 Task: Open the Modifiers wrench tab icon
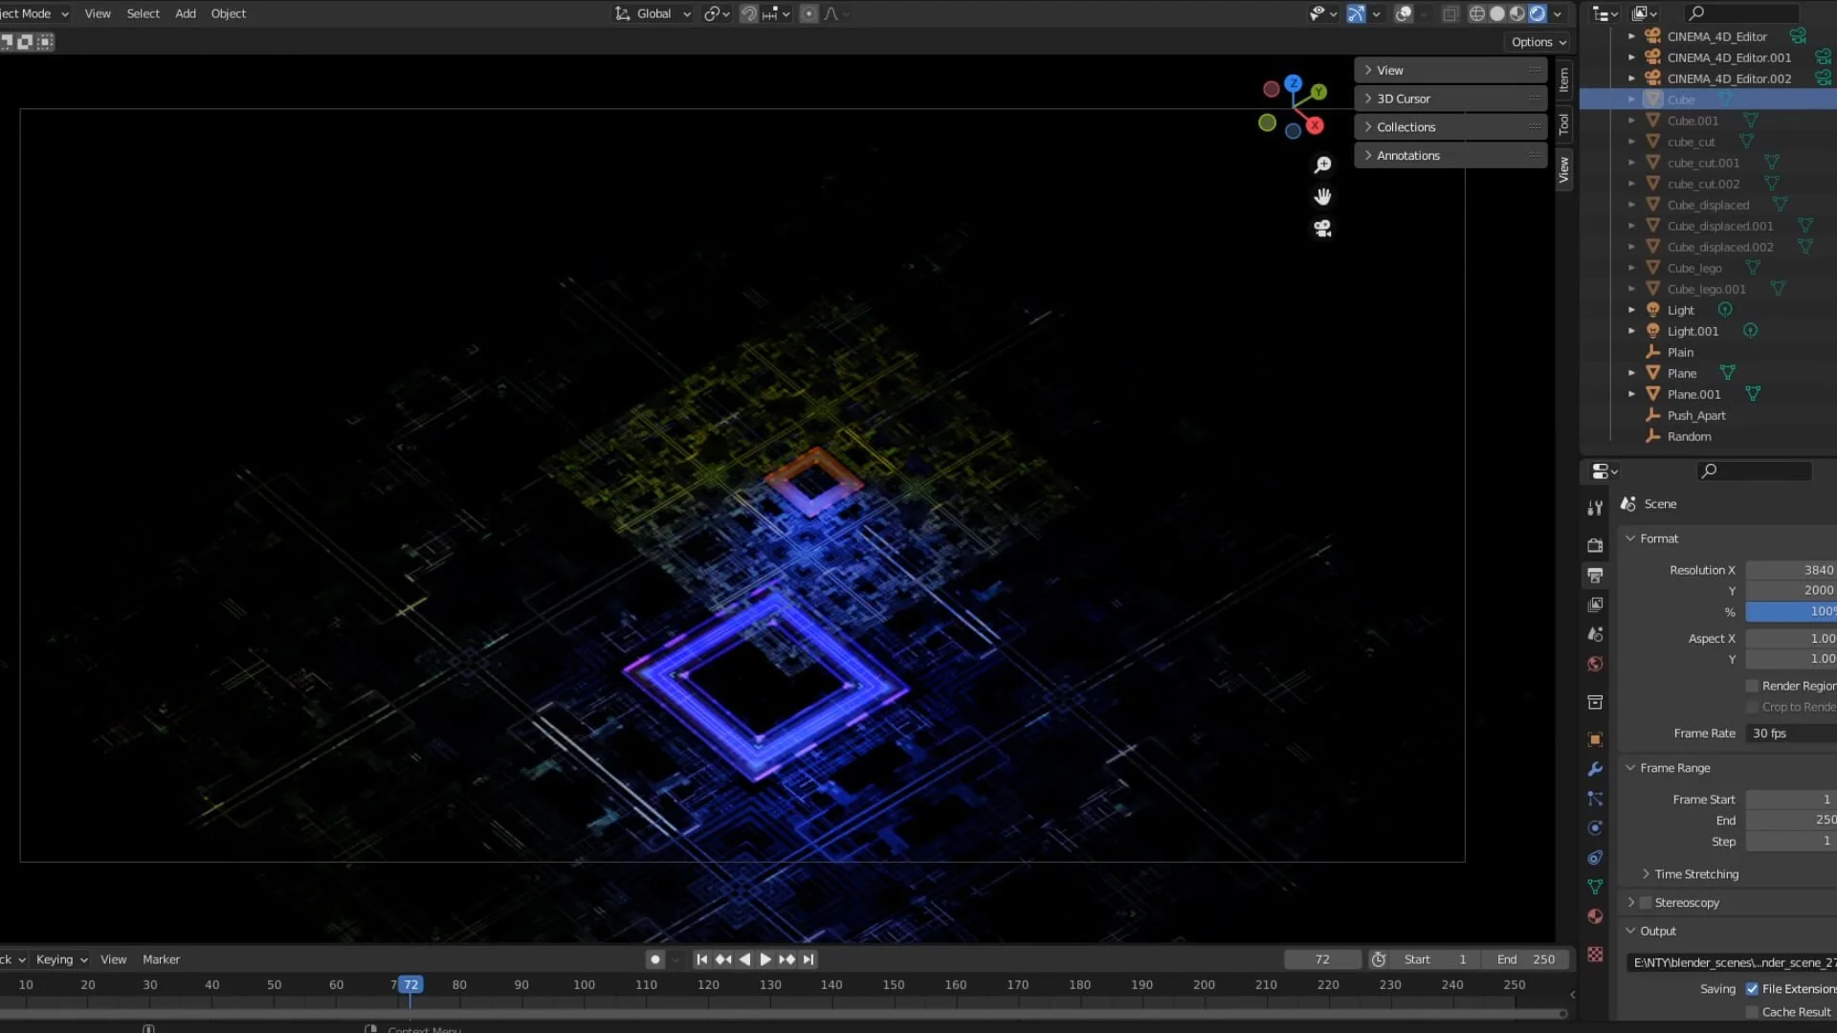click(x=1595, y=769)
